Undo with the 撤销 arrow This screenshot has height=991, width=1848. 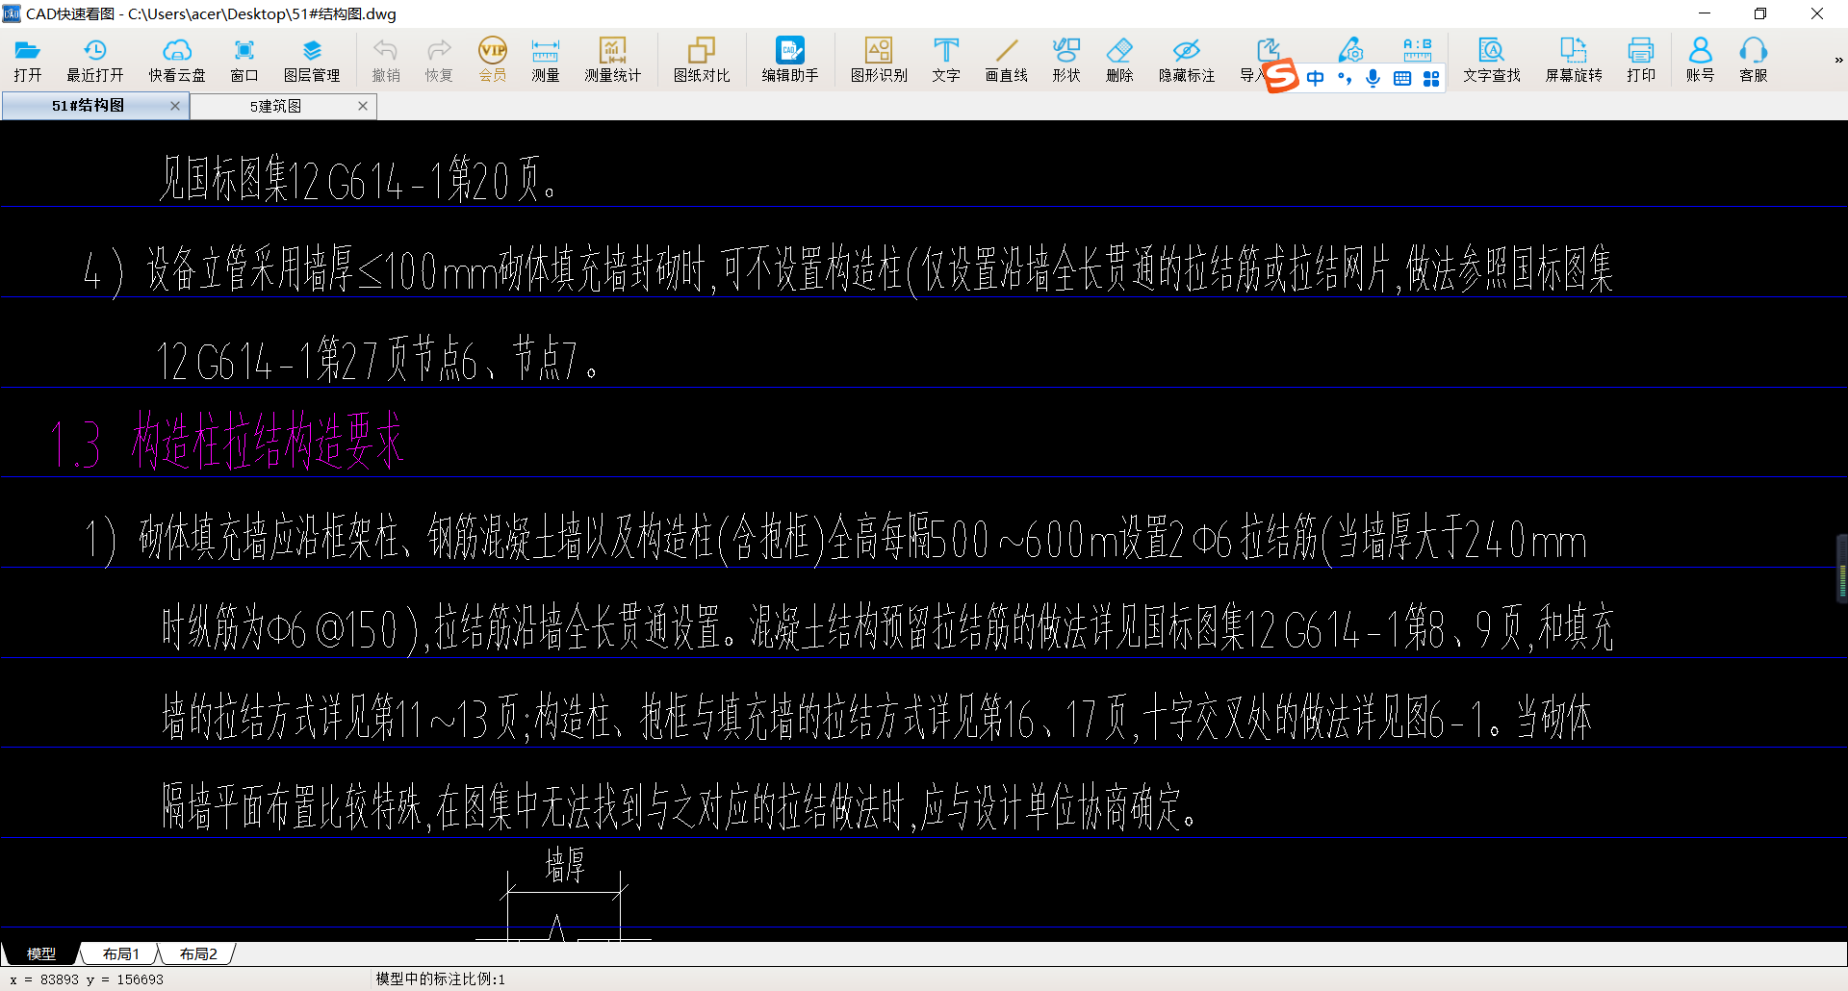tap(386, 61)
